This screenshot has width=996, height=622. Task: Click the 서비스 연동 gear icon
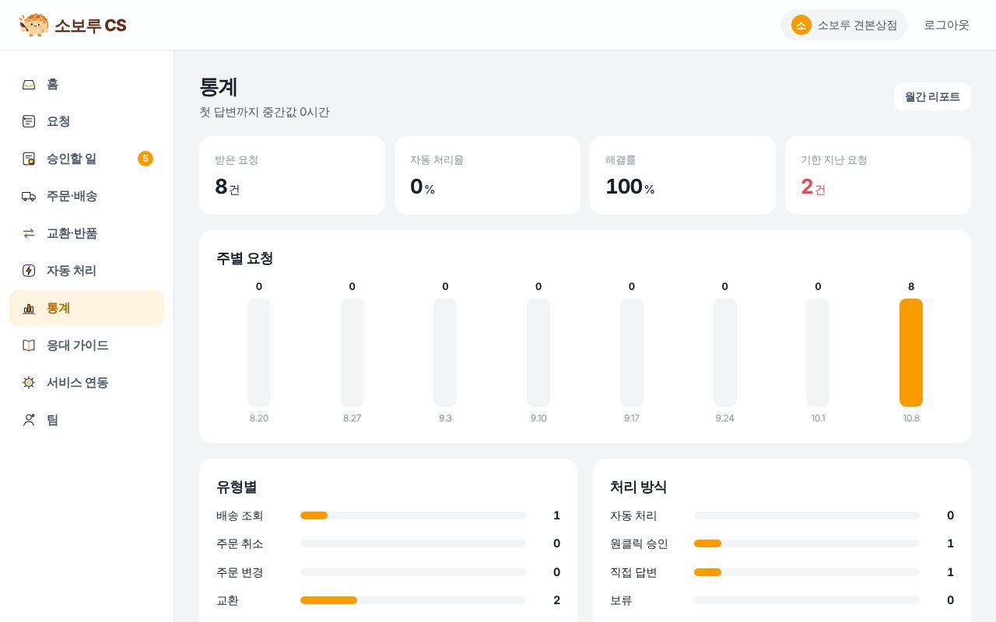(29, 383)
